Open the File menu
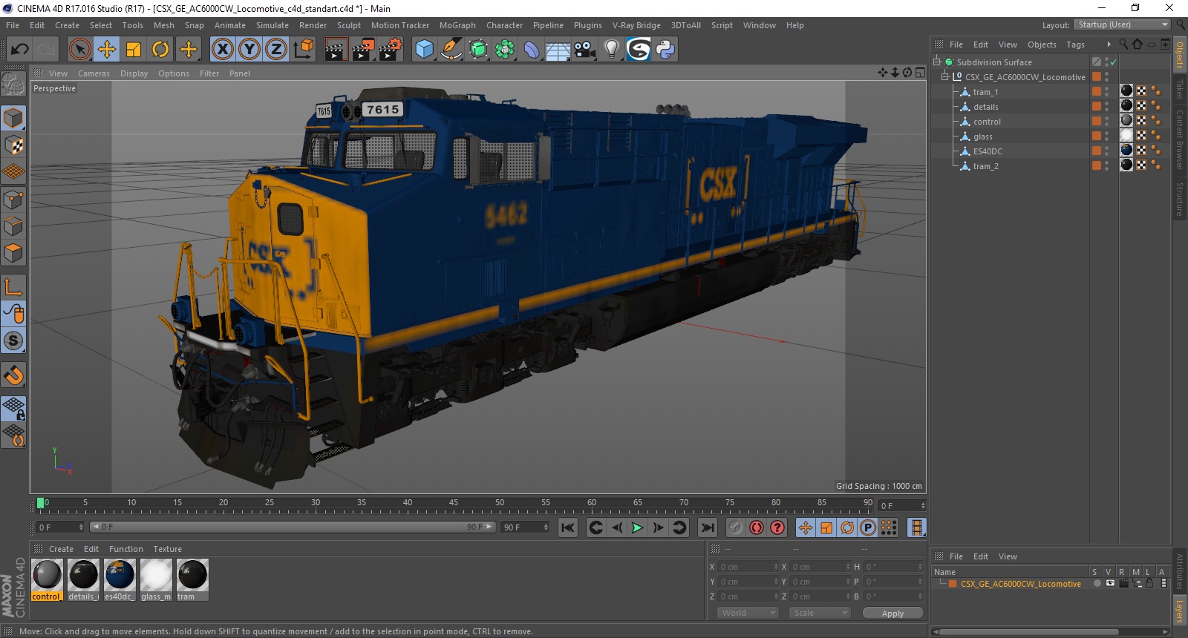Screen dimensions: 1188x638 [x=13, y=25]
